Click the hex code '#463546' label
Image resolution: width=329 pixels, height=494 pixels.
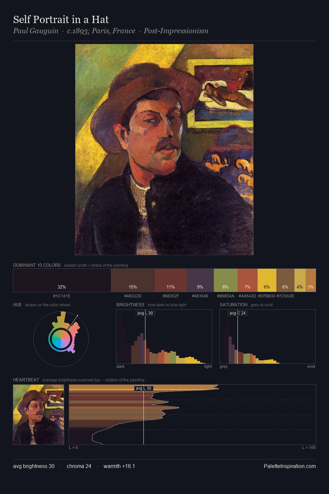coord(200,296)
